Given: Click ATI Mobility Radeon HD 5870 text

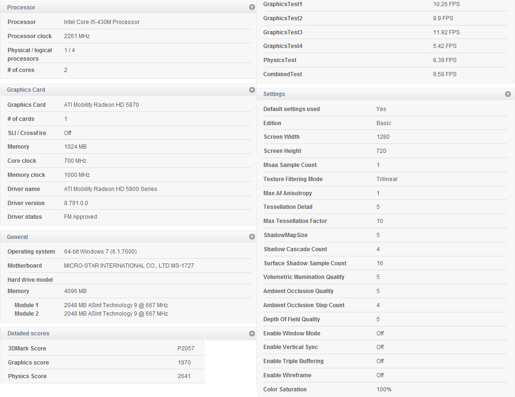Looking at the screenshot, I should pyautogui.click(x=101, y=105).
